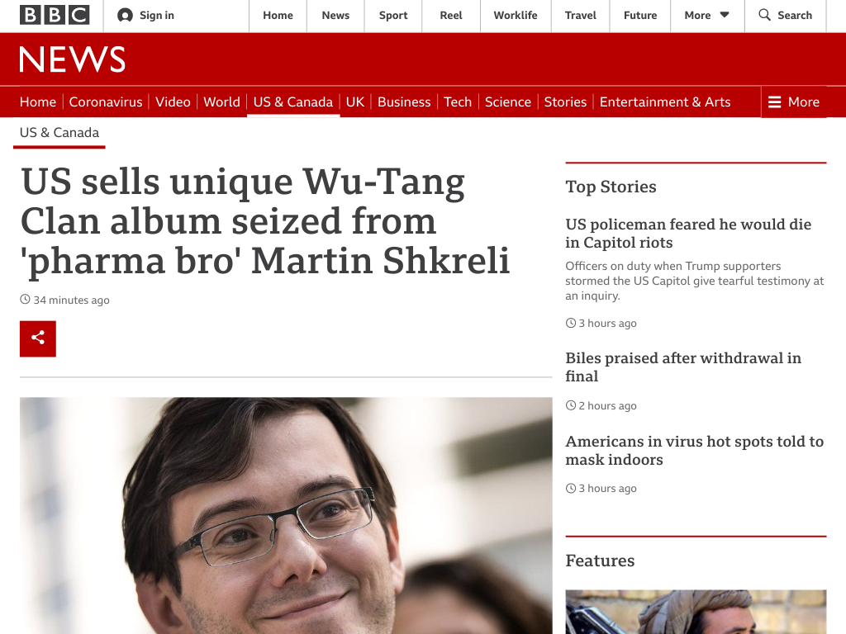Open the Tech news section
Viewport: 846px width, 634px height.
tap(458, 102)
